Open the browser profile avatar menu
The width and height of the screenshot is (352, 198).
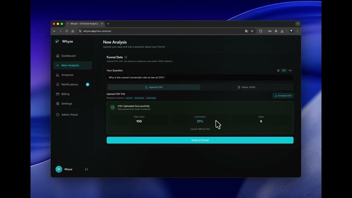coord(291,31)
